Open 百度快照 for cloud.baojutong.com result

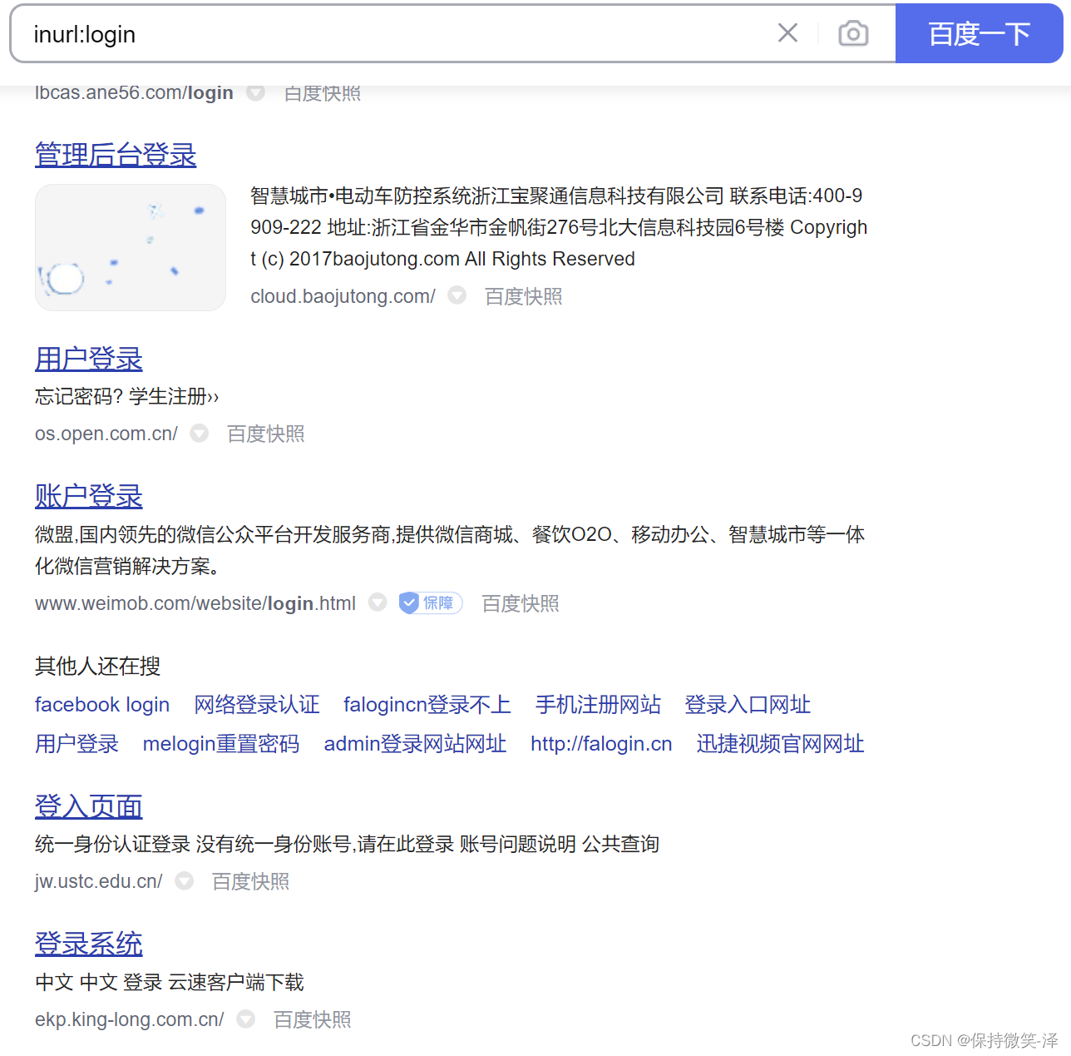click(524, 296)
